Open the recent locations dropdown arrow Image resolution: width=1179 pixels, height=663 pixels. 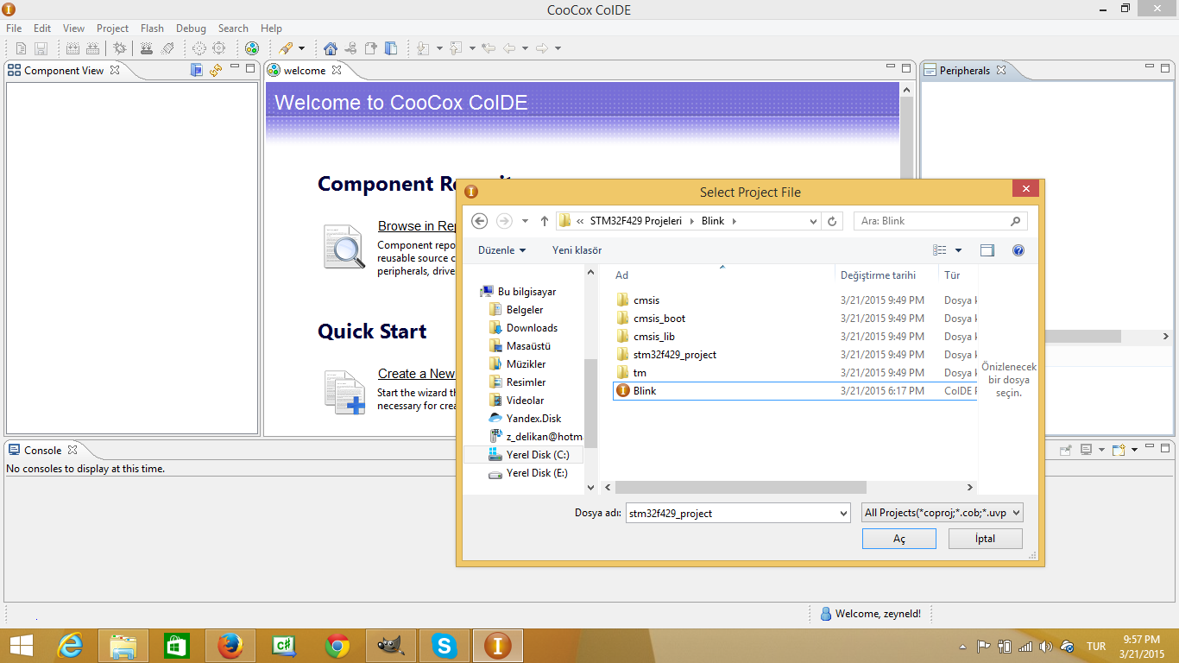pyautogui.click(x=525, y=221)
